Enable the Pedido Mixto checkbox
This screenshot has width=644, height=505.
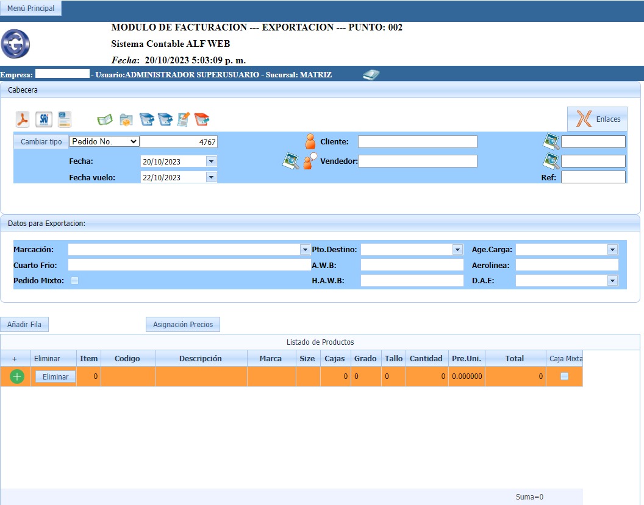74,281
